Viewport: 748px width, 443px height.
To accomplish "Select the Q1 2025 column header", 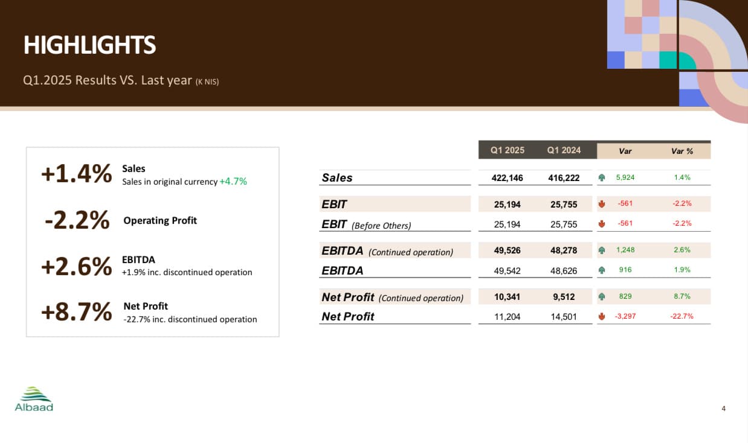I will tap(507, 150).
